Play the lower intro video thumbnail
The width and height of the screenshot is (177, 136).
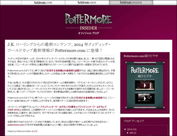coord(145,98)
